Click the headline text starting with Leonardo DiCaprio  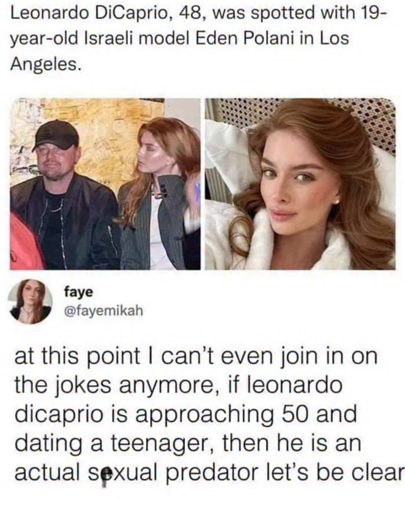coord(197,39)
